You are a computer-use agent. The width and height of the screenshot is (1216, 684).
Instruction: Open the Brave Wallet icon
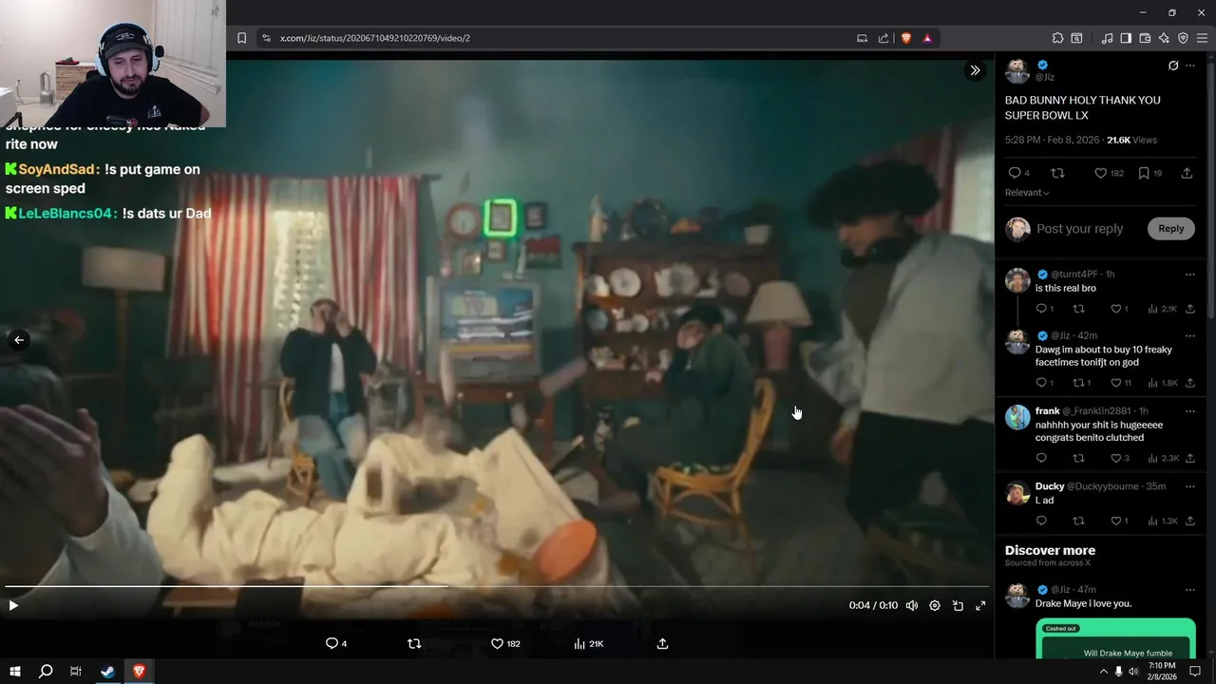pos(1145,38)
